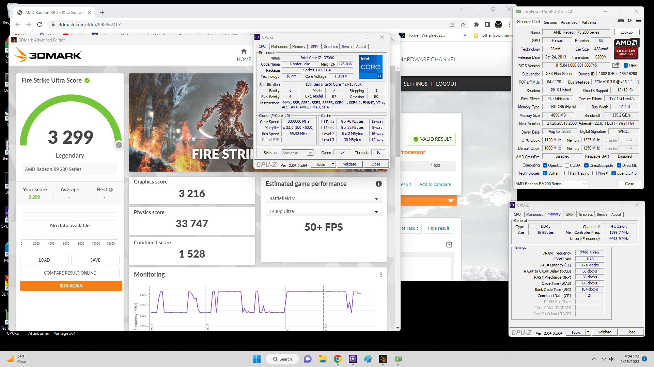Open File Explorer from the taskbar

click(x=323, y=359)
